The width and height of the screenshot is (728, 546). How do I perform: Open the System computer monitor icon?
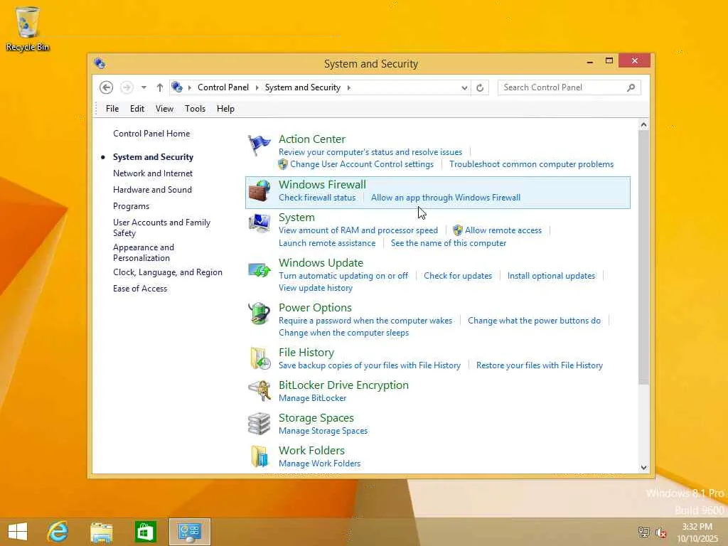point(259,223)
